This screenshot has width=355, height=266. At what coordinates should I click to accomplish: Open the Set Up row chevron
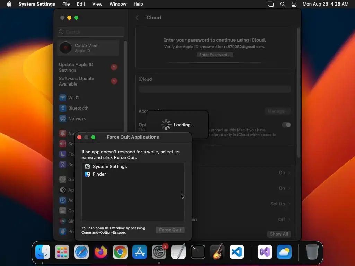pos(289,204)
